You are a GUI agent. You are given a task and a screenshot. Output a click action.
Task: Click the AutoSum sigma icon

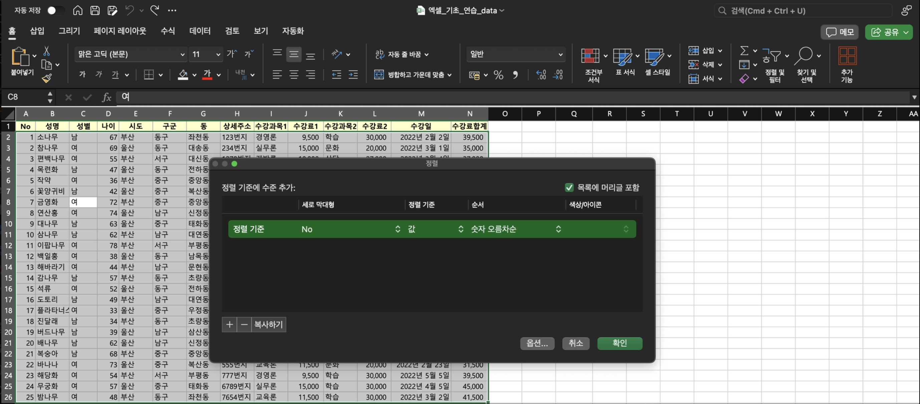tap(744, 51)
